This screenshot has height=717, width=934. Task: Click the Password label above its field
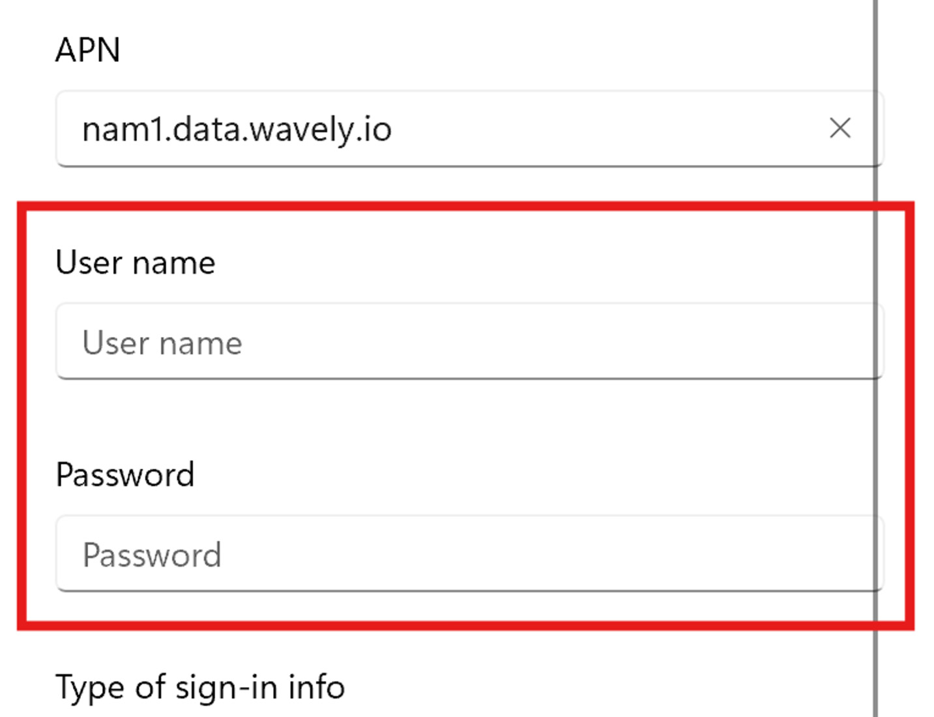tap(125, 475)
